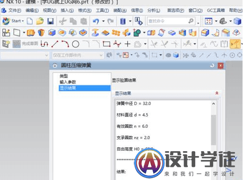243x180 pixels.
Task: Create a new file with New icon
Action: coord(30,21)
